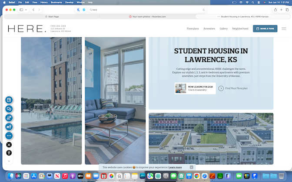
Task: Collapse the widget panel with small chevron
Action: tap(9, 161)
